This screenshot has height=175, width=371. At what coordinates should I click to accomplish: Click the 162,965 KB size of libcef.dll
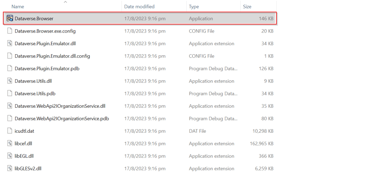pos(261,144)
